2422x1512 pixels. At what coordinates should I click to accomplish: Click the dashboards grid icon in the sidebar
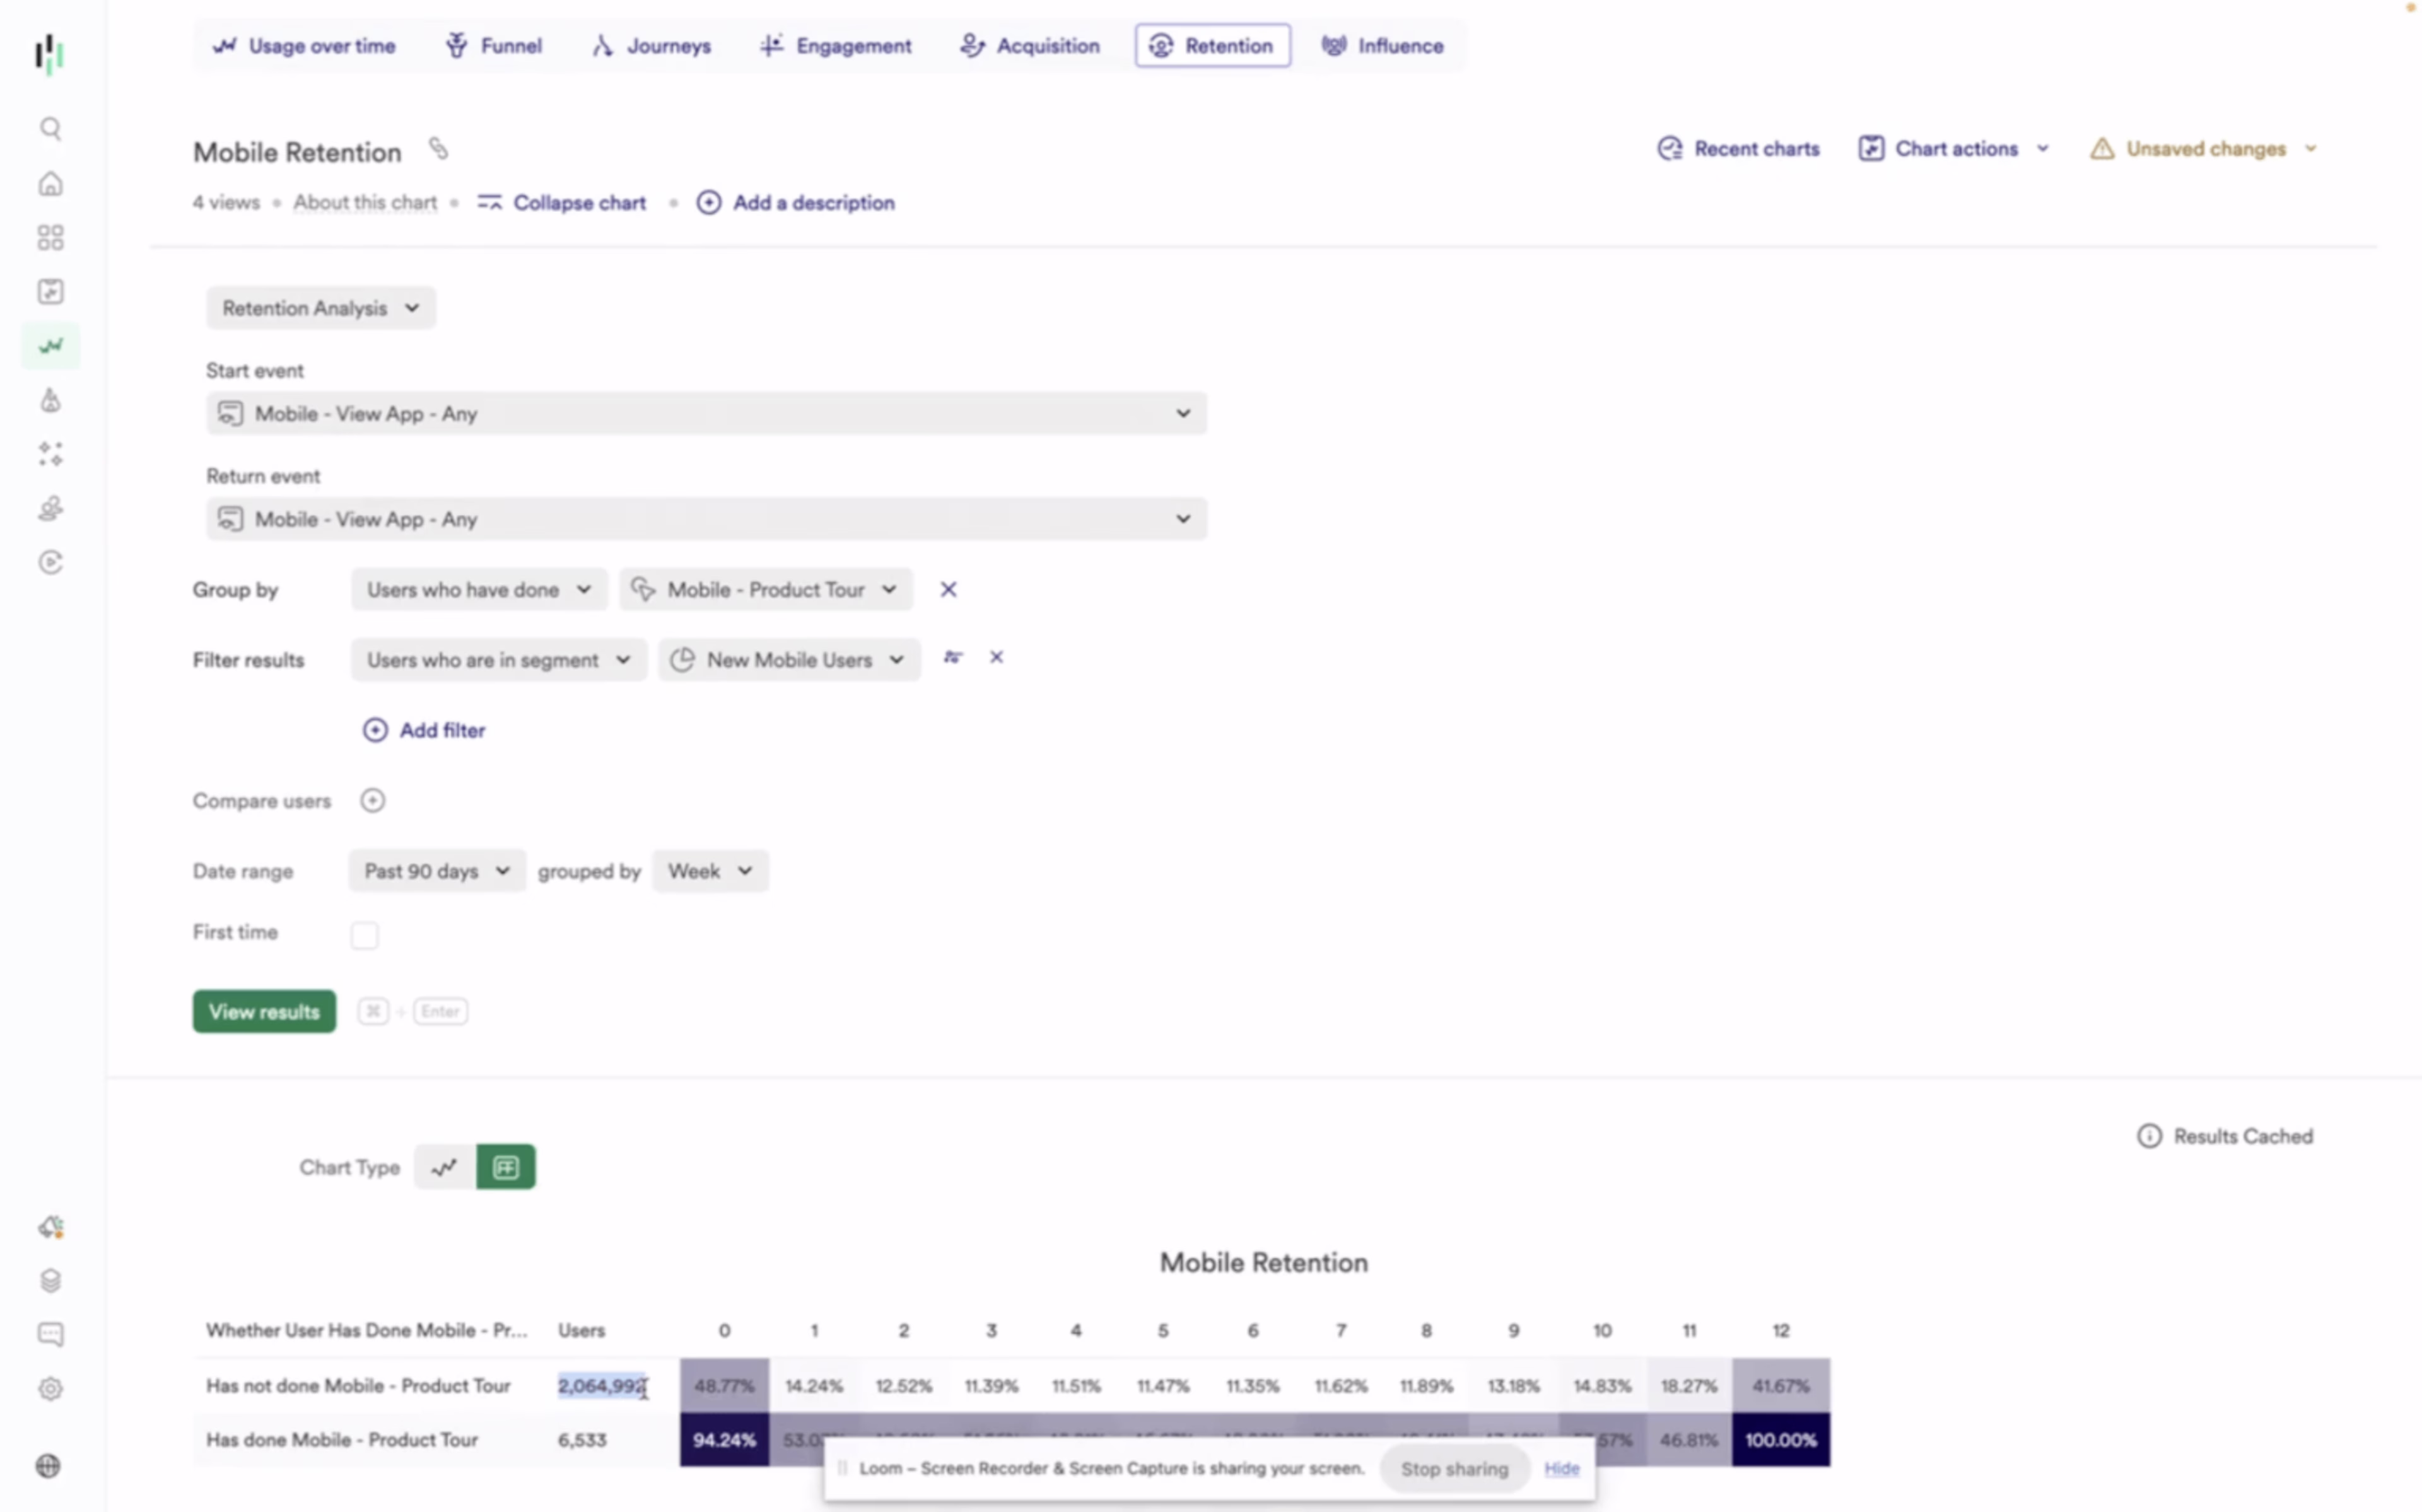(x=50, y=238)
